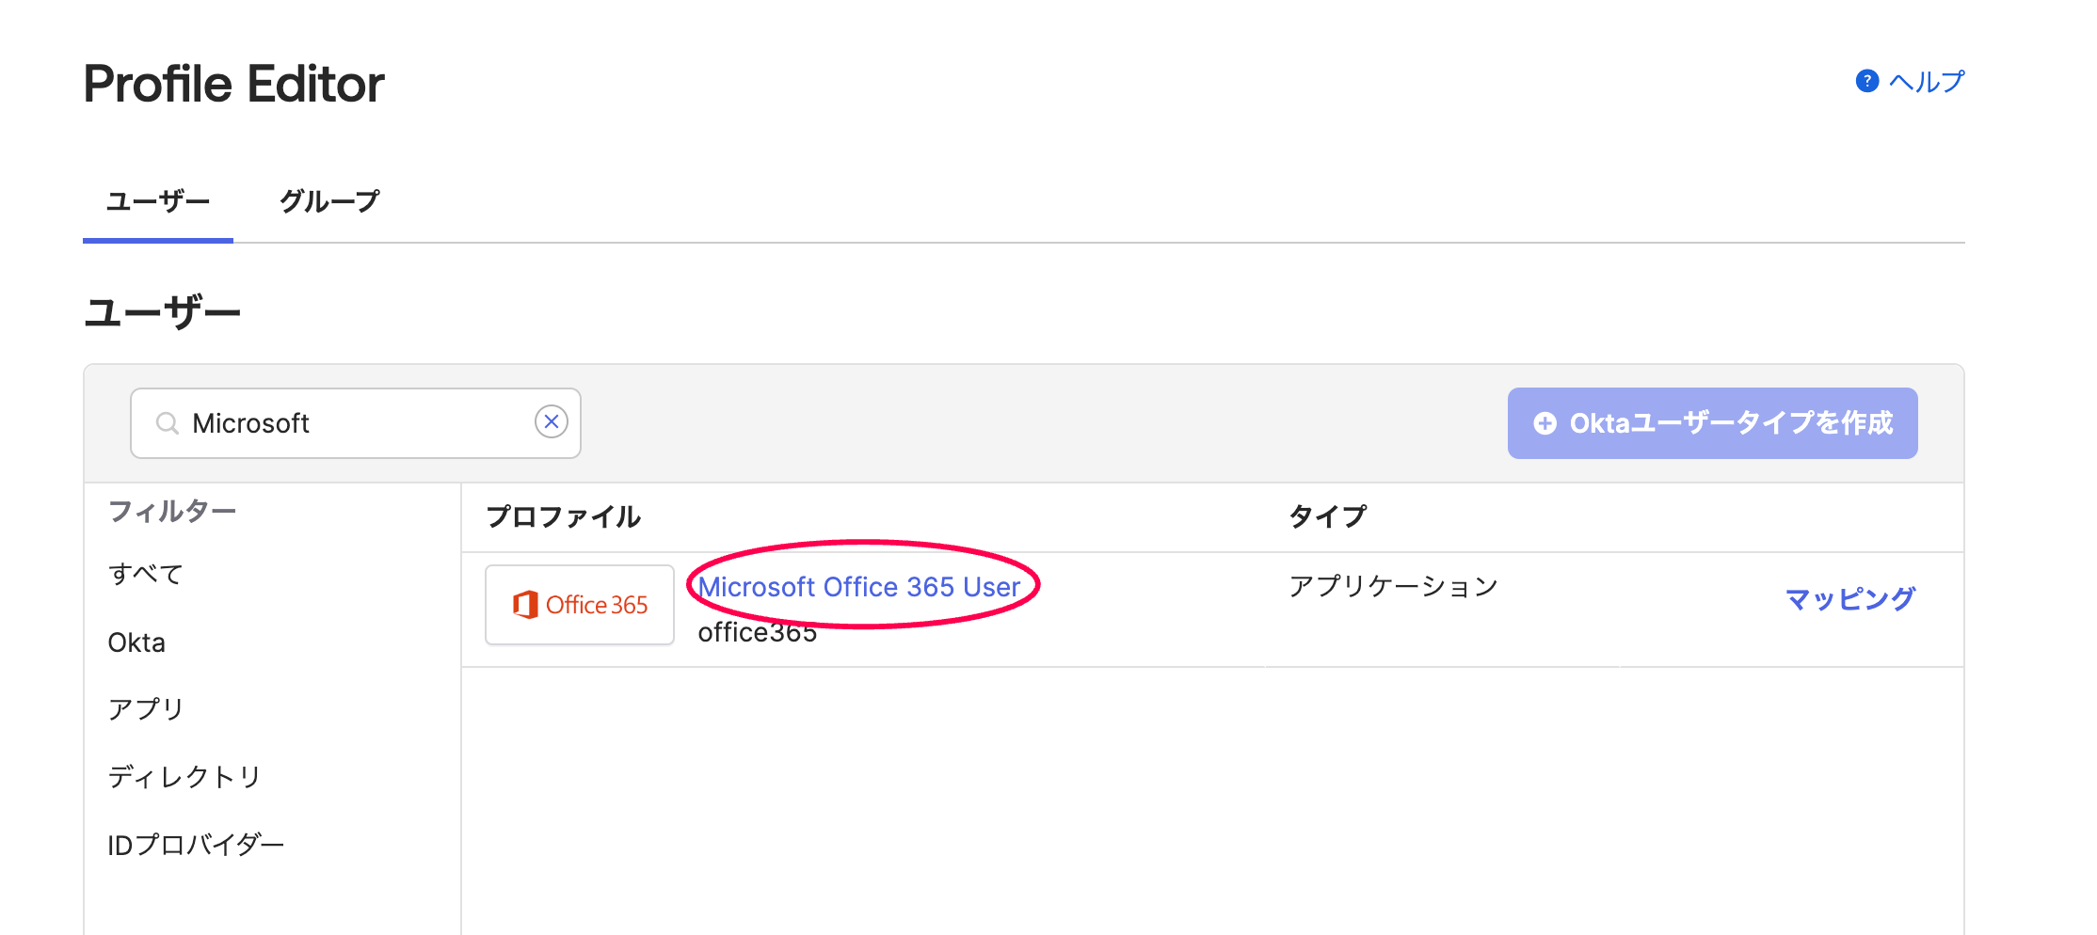The width and height of the screenshot is (2097, 935).
Task: Click the office365 profile subtitle text
Action: click(x=757, y=633)
